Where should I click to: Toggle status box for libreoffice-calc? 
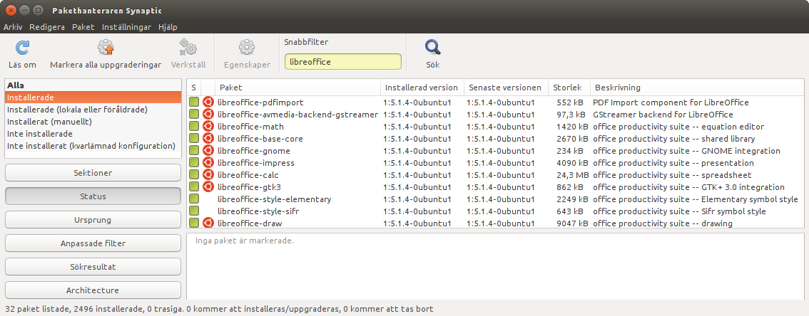(x=194, y=175)
